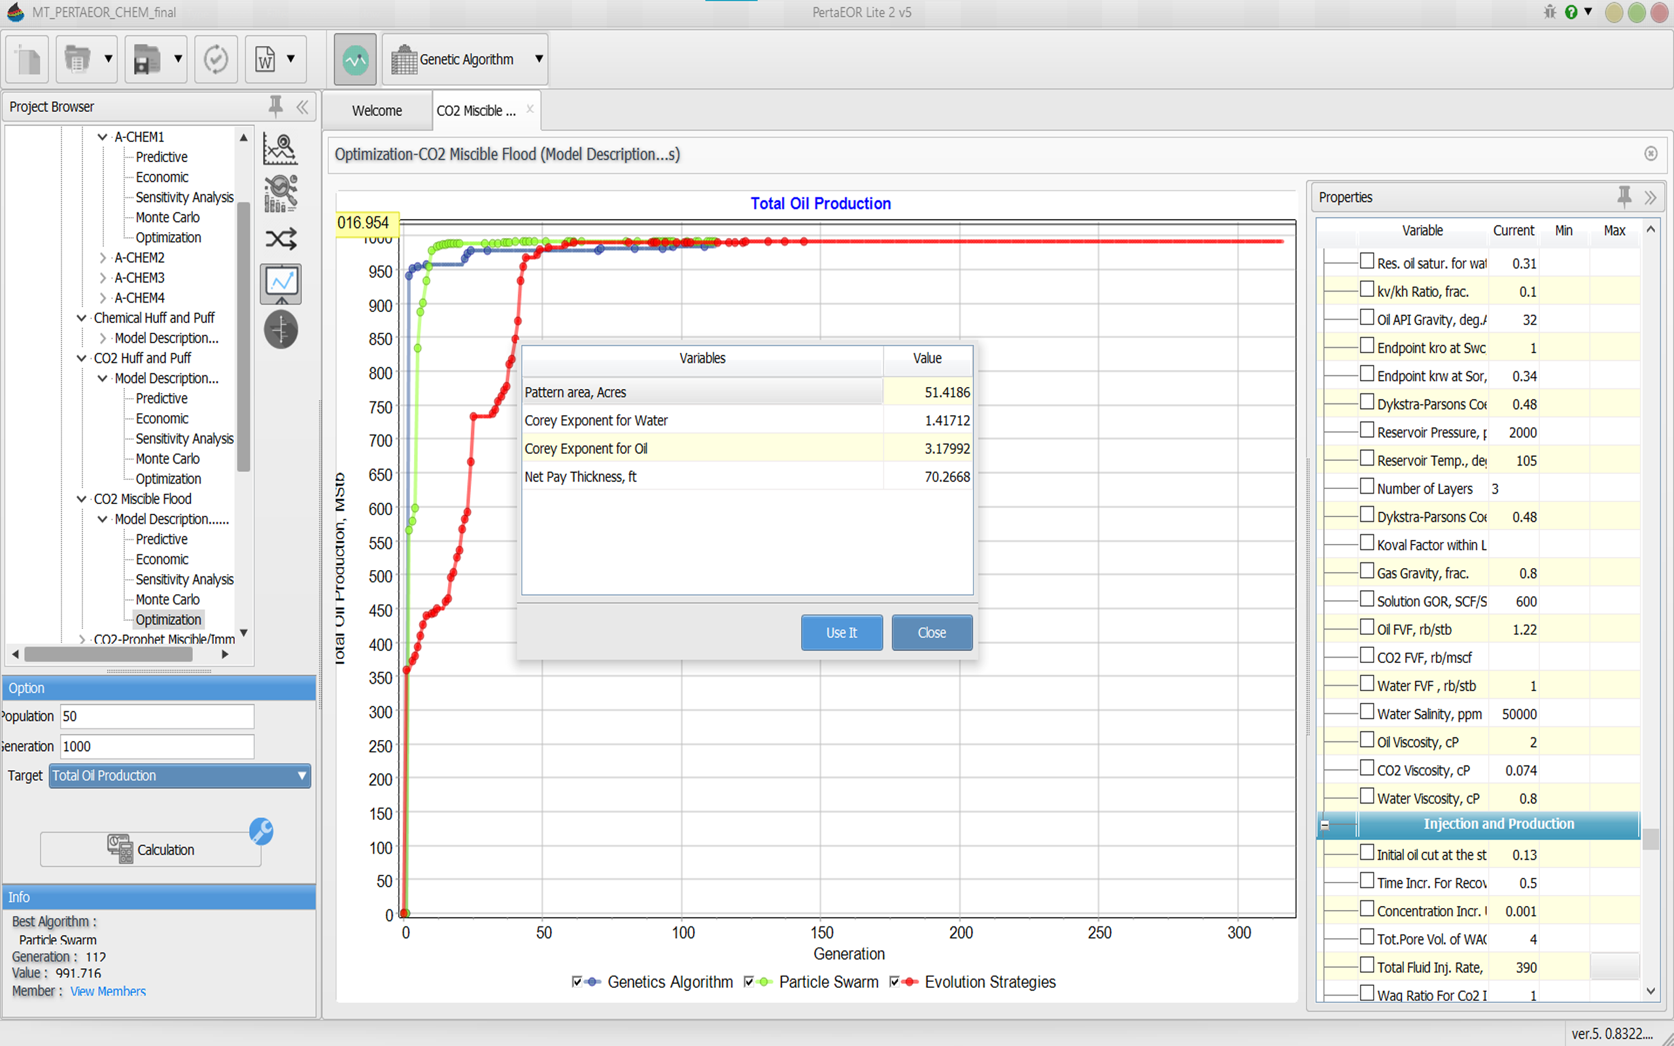Check the Oil Viscosity, cP checkbox
Image resolution: width=1674 pixels, height=1046 pixels.
(1366, 740)
